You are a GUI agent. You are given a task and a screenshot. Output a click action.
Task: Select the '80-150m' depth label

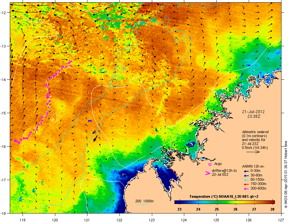[x=257, y=179]
